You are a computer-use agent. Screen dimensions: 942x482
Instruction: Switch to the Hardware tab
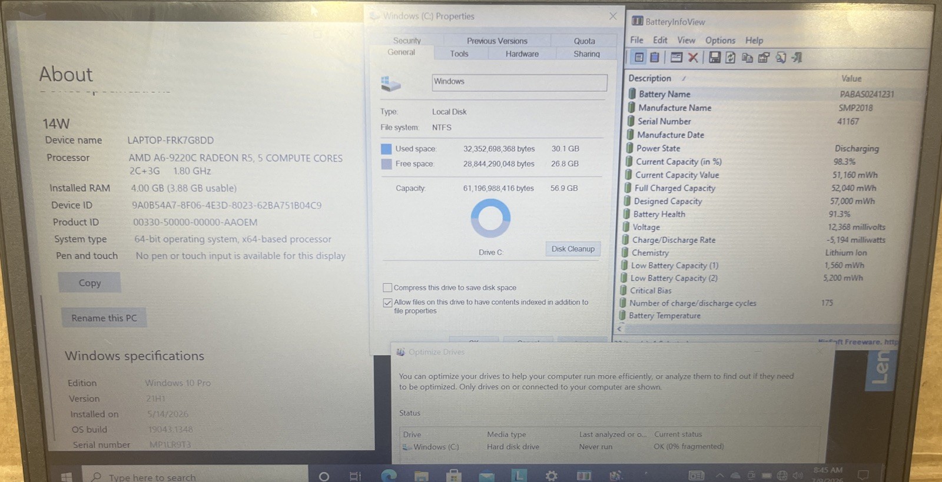[522, 53]
